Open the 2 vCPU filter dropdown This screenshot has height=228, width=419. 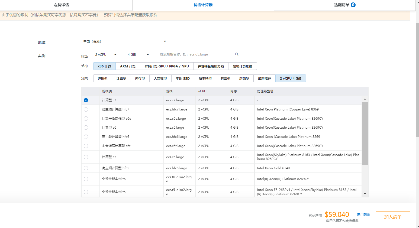tap(107, 55)
